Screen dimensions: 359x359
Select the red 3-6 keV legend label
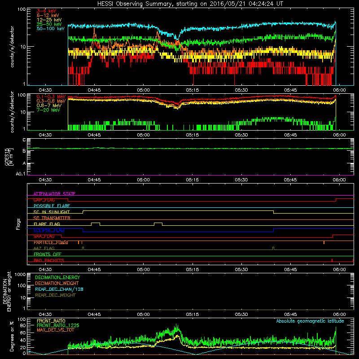(x=47, y=11)
